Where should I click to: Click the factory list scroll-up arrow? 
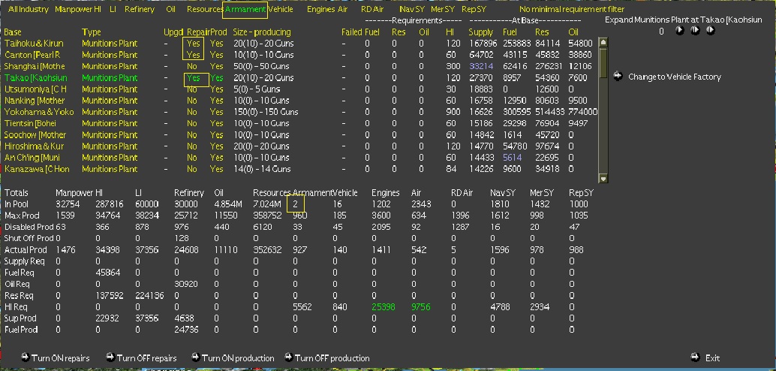pos(603,43)
